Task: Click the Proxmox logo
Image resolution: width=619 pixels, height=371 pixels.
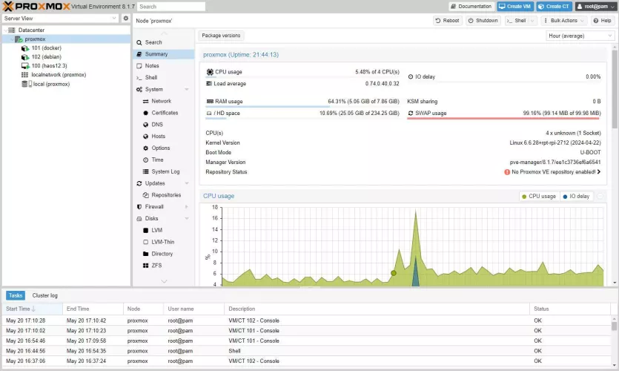Action: pos(36,7)
